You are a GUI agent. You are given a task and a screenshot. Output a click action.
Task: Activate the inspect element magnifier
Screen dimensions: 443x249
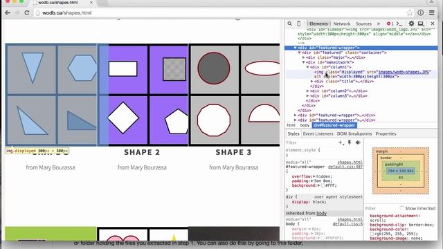click(x=290, y=24)
